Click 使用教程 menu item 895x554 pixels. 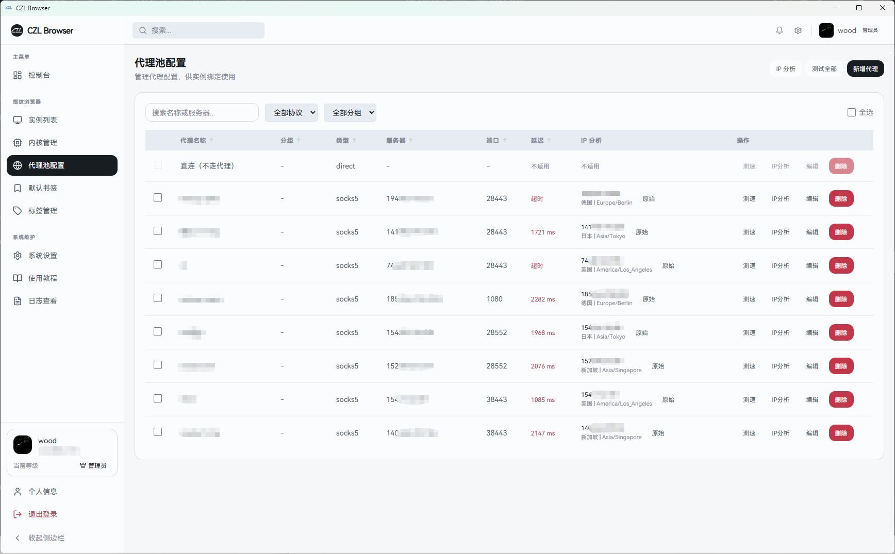[x=62, y=278]
